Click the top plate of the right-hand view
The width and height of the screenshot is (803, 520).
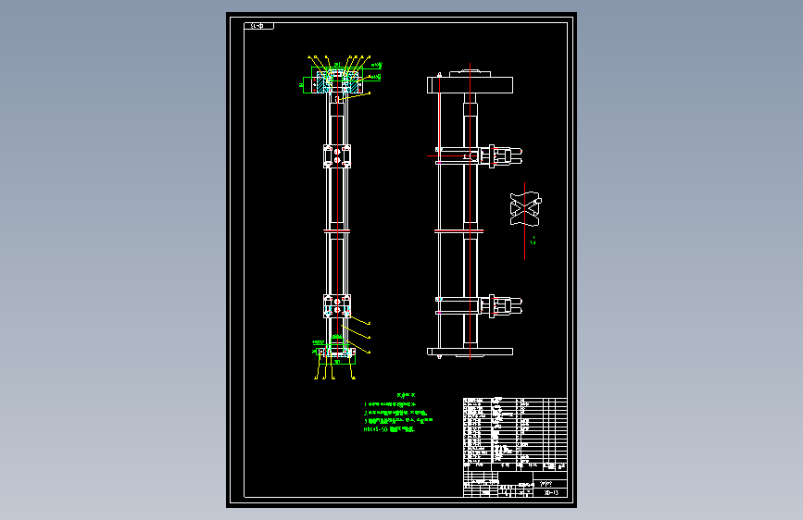[x=470, y=85]
